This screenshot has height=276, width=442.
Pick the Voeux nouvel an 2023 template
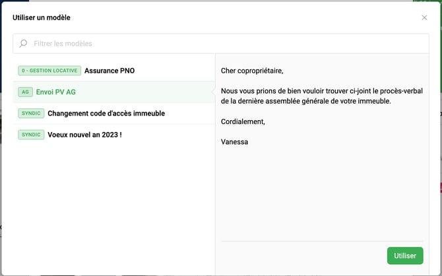(x=84, y=135)
